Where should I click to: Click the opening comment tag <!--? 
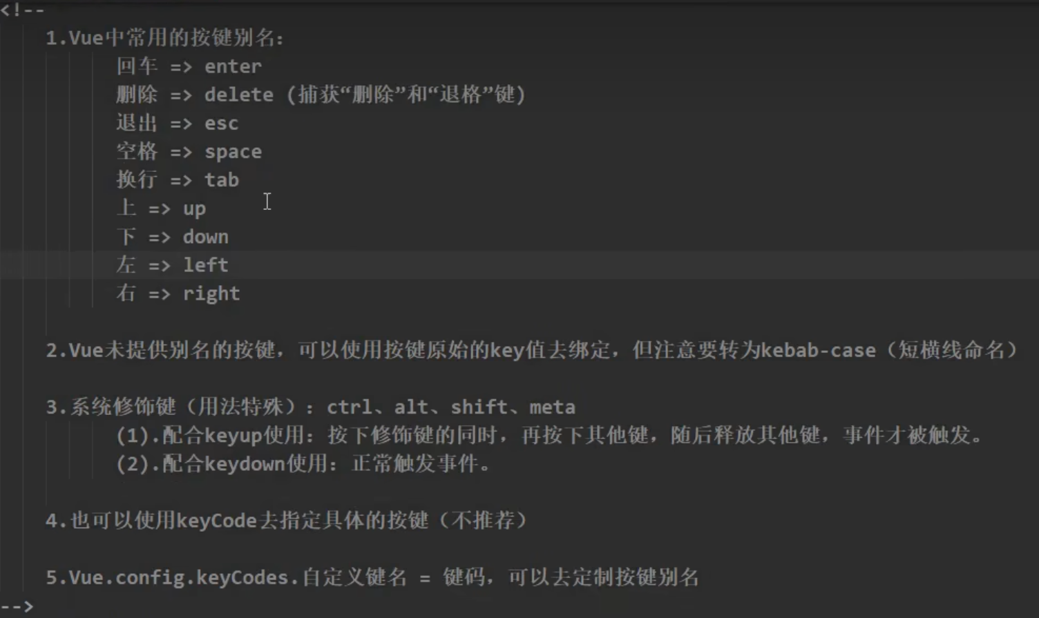point(22,10)
